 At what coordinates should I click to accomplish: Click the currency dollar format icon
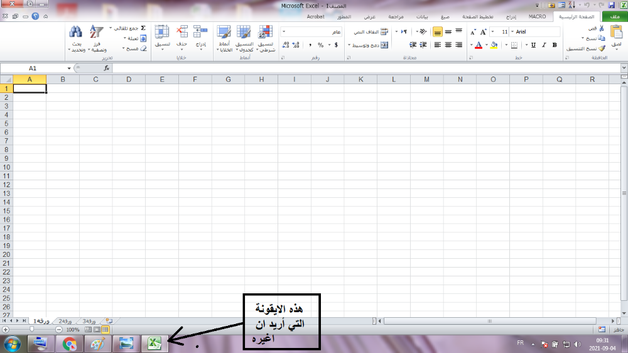point(336,45)
